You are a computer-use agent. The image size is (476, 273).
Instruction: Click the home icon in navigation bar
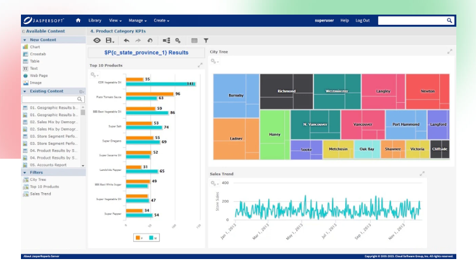click(x=78, y=20)
